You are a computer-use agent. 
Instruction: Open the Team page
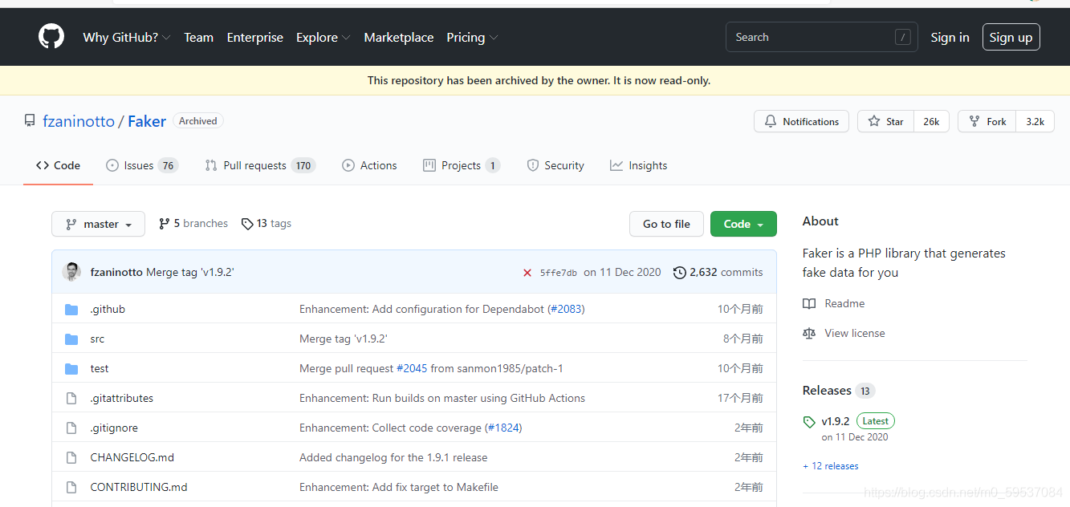(198, 38)
